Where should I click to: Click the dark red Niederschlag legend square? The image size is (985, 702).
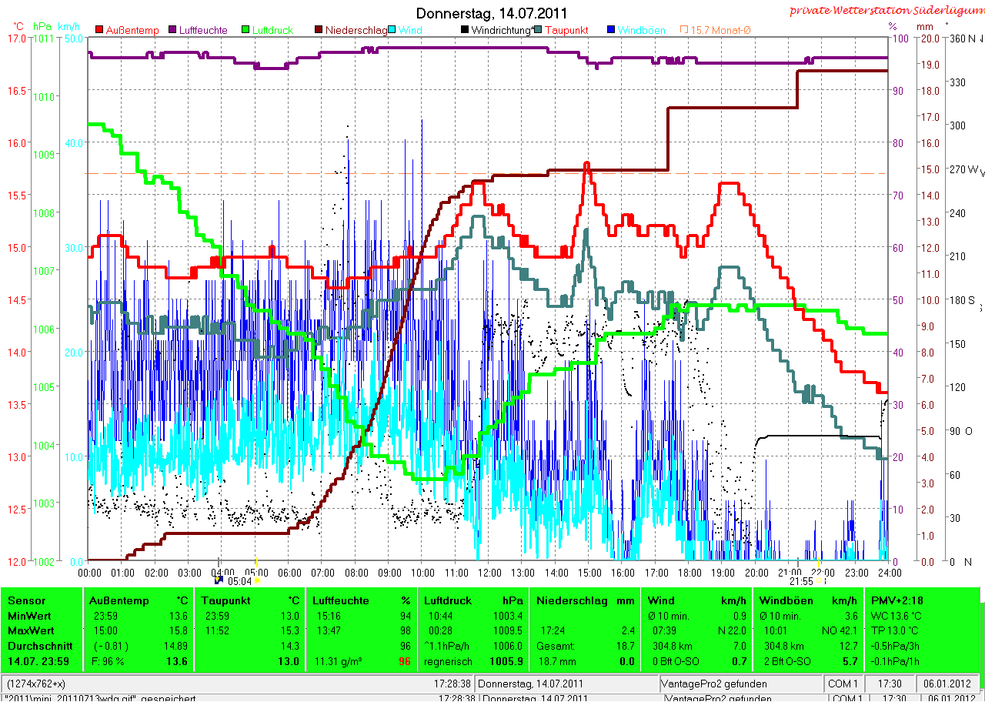click(319, 30)
